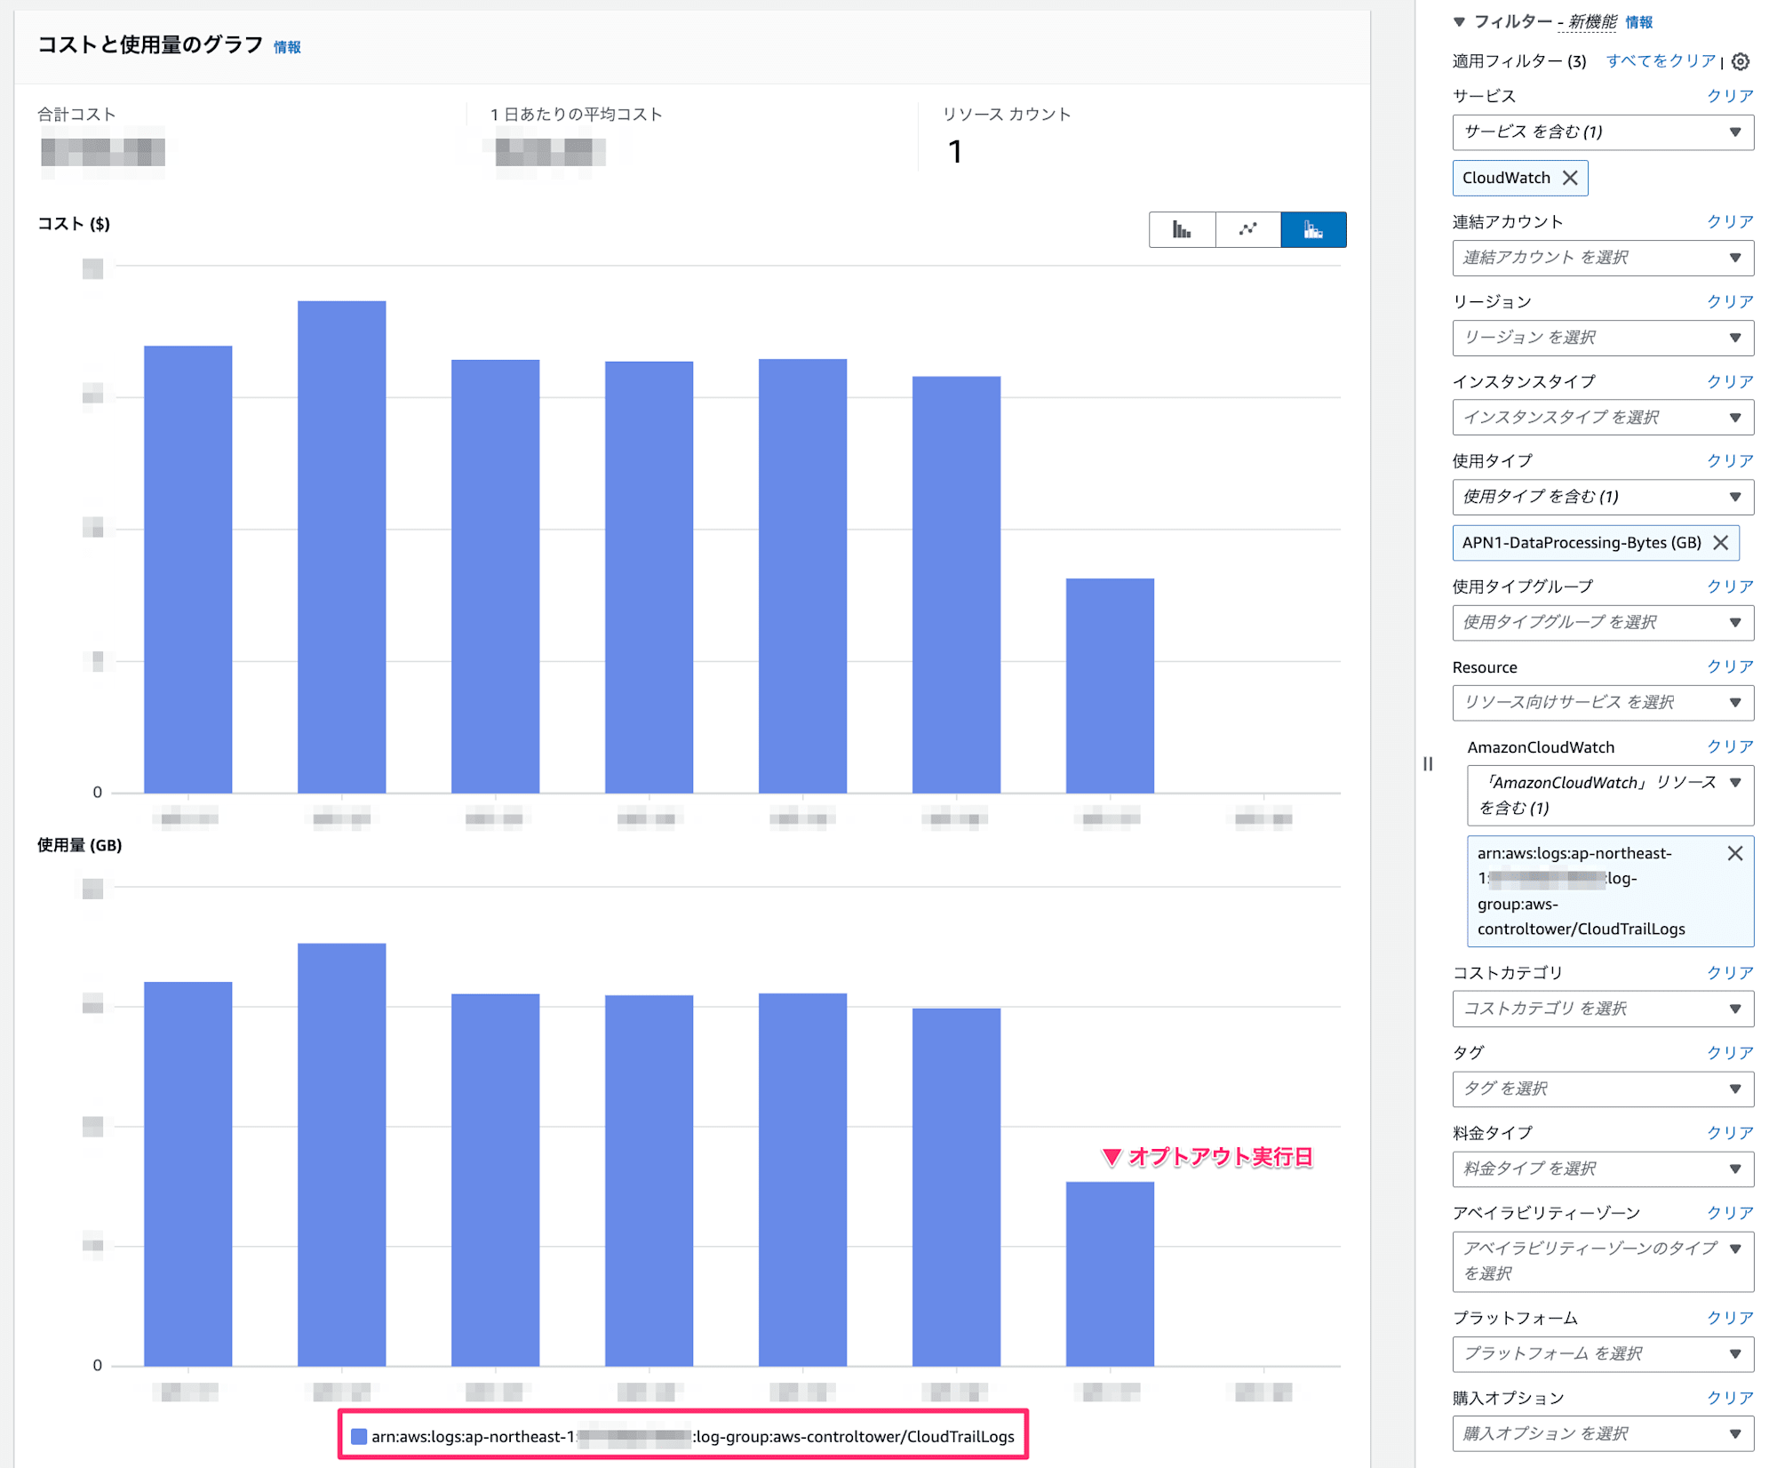Open the 連結アカウント を選択 dropdown
This screenshot has width=1777, height=1468.
pyautogui.click(x=1603, y=258)
